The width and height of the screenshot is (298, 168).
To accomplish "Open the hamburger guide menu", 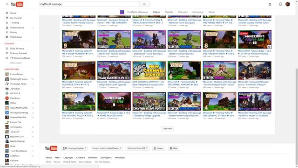I will coord(7,4).
